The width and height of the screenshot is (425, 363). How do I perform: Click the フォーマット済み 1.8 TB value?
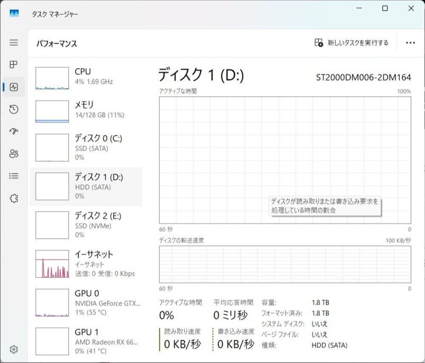(320, 313)
